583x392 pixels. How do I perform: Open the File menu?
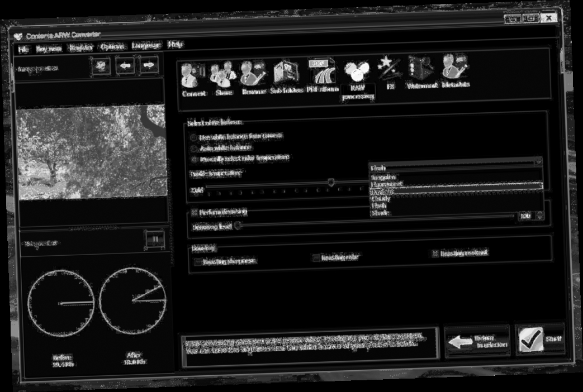(x=23, y=49)
